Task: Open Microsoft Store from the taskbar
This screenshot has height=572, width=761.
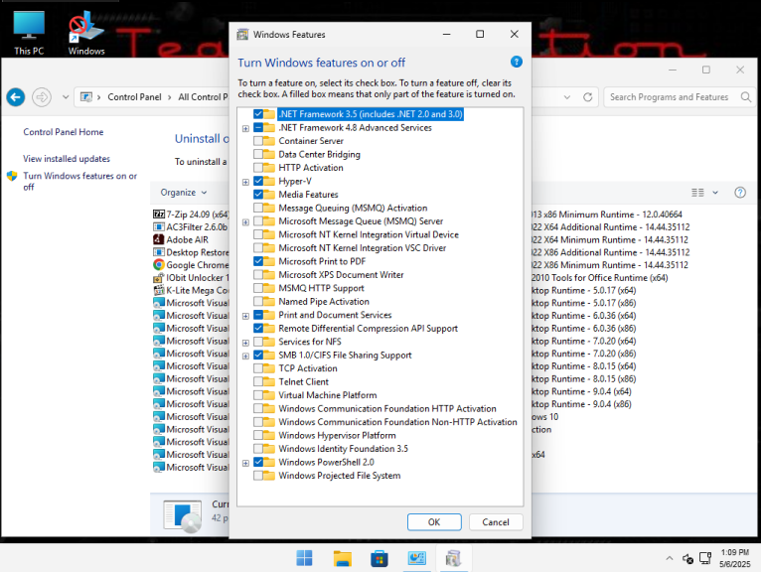Action: tap(380, 558)
